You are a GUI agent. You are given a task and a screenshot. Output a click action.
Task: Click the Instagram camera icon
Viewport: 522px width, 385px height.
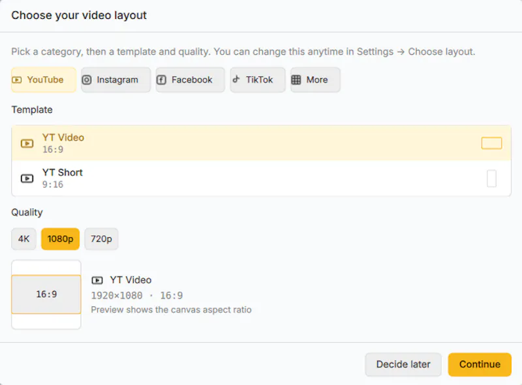(87, 79)
